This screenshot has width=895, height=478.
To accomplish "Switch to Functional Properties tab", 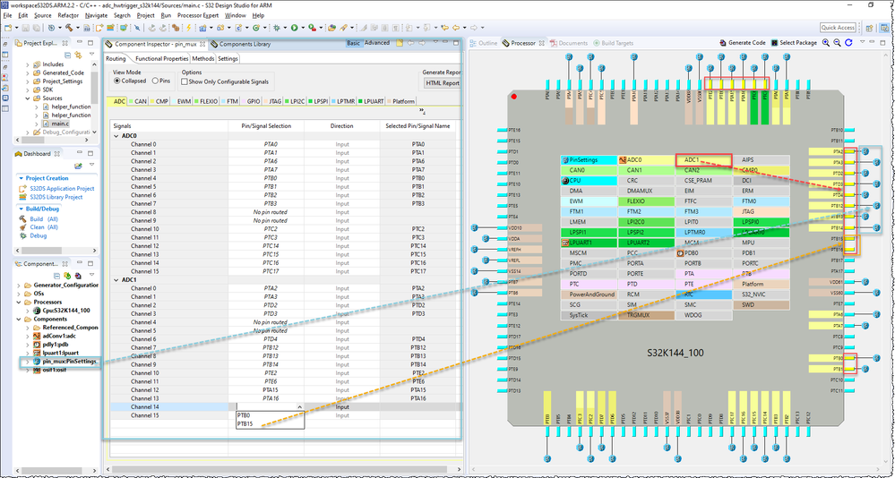I will pos(161,58).
